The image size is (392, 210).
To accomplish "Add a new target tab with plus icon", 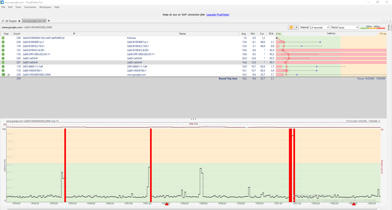I will click(x=49, y=21).
